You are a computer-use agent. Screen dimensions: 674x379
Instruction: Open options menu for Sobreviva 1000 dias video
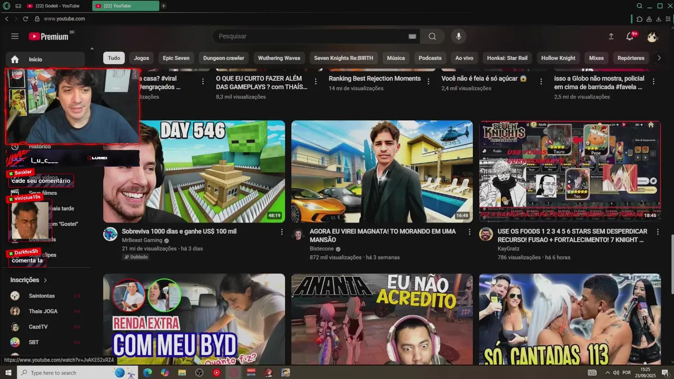pyautogui.click(x=282, y=232)
